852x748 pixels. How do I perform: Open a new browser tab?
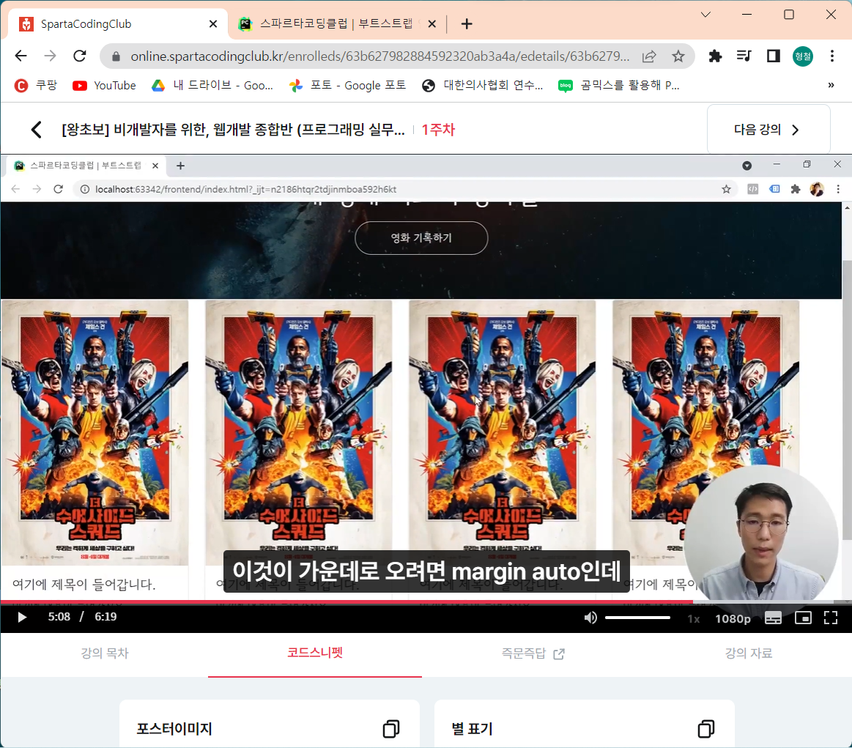(x=466, y=24)
